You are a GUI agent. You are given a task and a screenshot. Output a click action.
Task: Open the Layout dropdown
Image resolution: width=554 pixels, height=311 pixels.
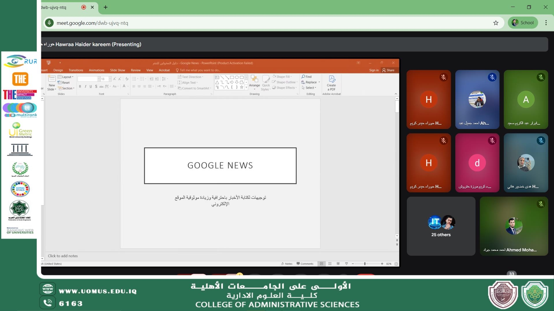(65, 77)
